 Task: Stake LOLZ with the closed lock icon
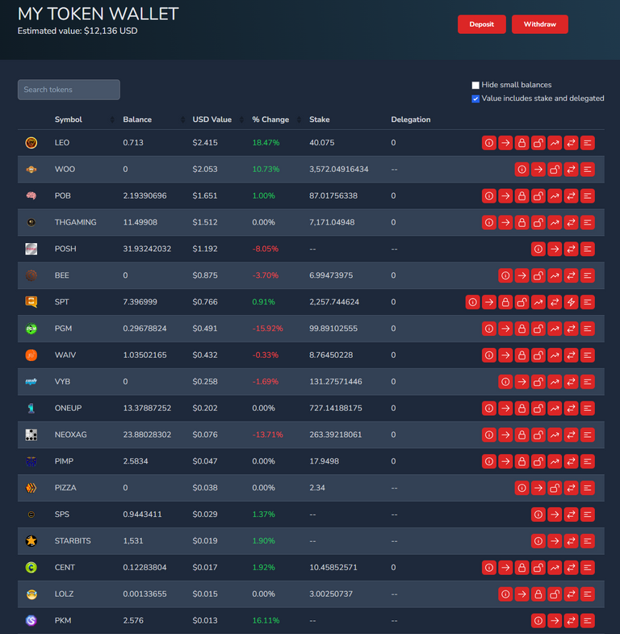pos(538,594)
